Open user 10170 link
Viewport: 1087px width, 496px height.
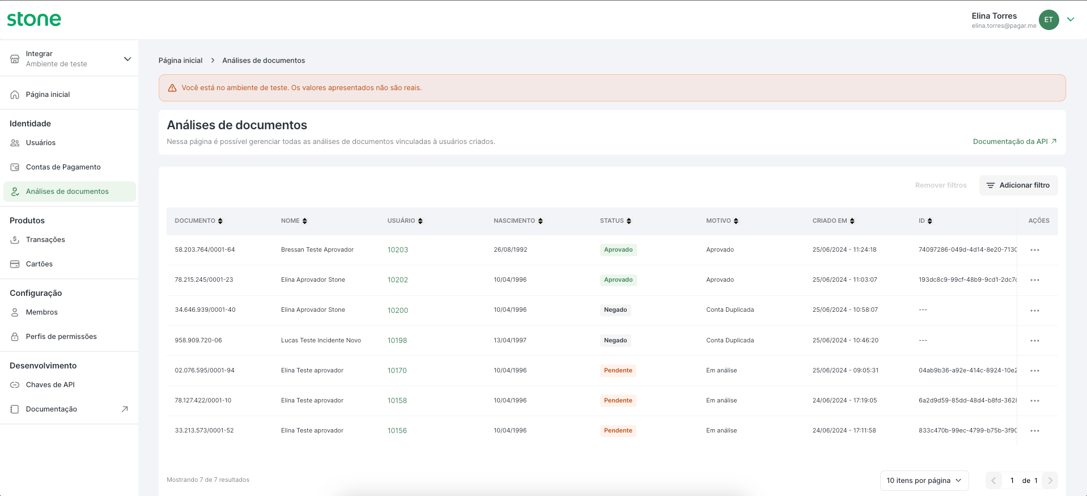397,371
